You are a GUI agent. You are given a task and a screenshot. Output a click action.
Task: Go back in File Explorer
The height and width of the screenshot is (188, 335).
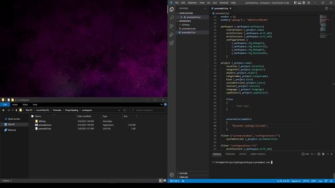tap(4, 110)
